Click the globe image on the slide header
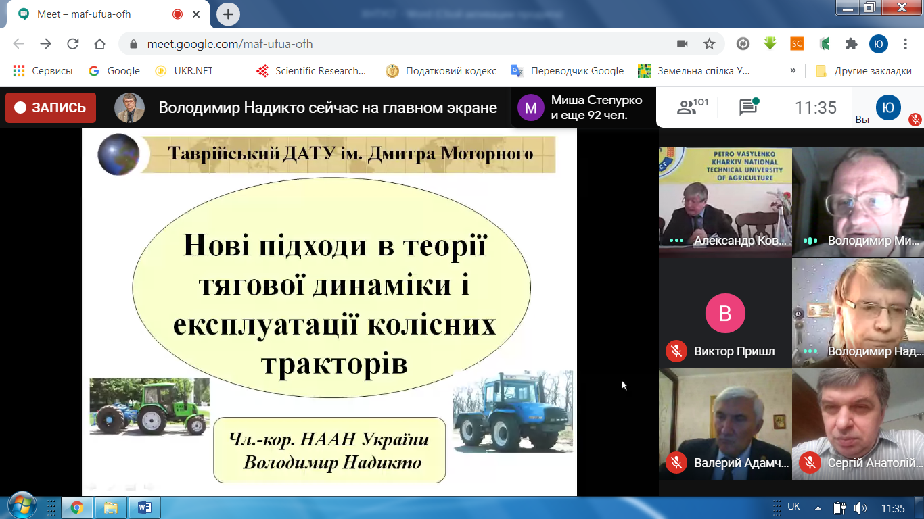Screen dimensions: 924x519 click(118, 155)
